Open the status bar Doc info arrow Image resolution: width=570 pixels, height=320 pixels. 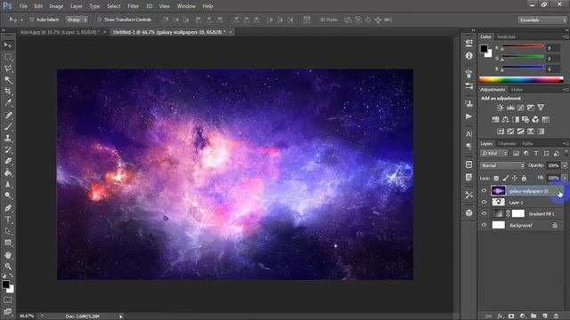click(121, 316)
